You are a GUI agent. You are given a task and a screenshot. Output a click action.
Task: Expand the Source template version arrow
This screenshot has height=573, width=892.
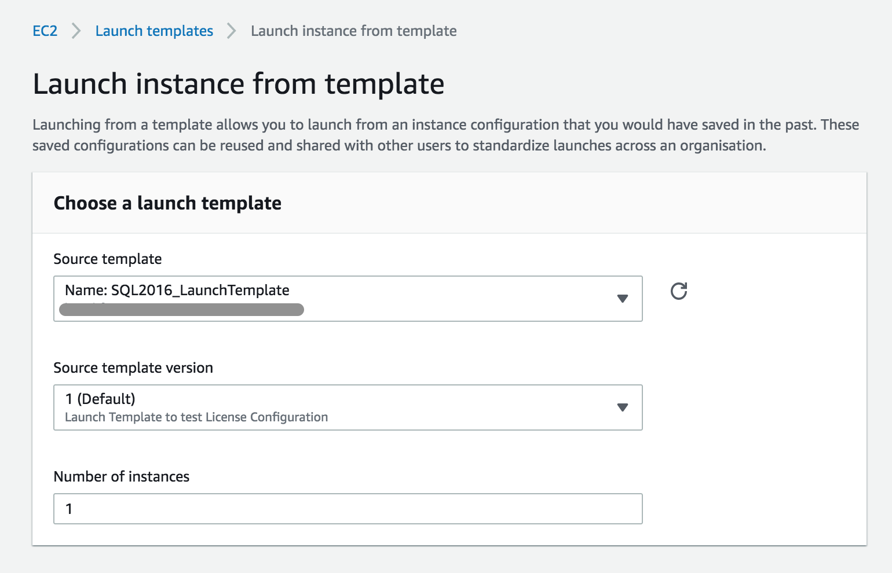[622, 407]
